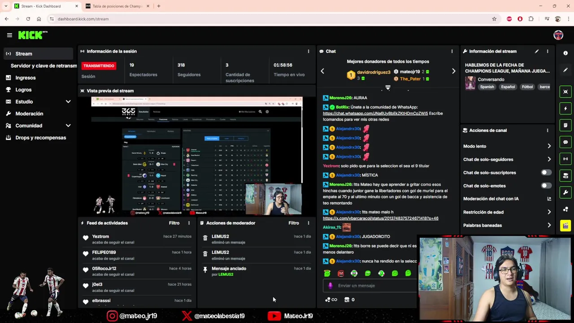
Task: Toggle the document note icon in right rail
Action: click(565, 125)
